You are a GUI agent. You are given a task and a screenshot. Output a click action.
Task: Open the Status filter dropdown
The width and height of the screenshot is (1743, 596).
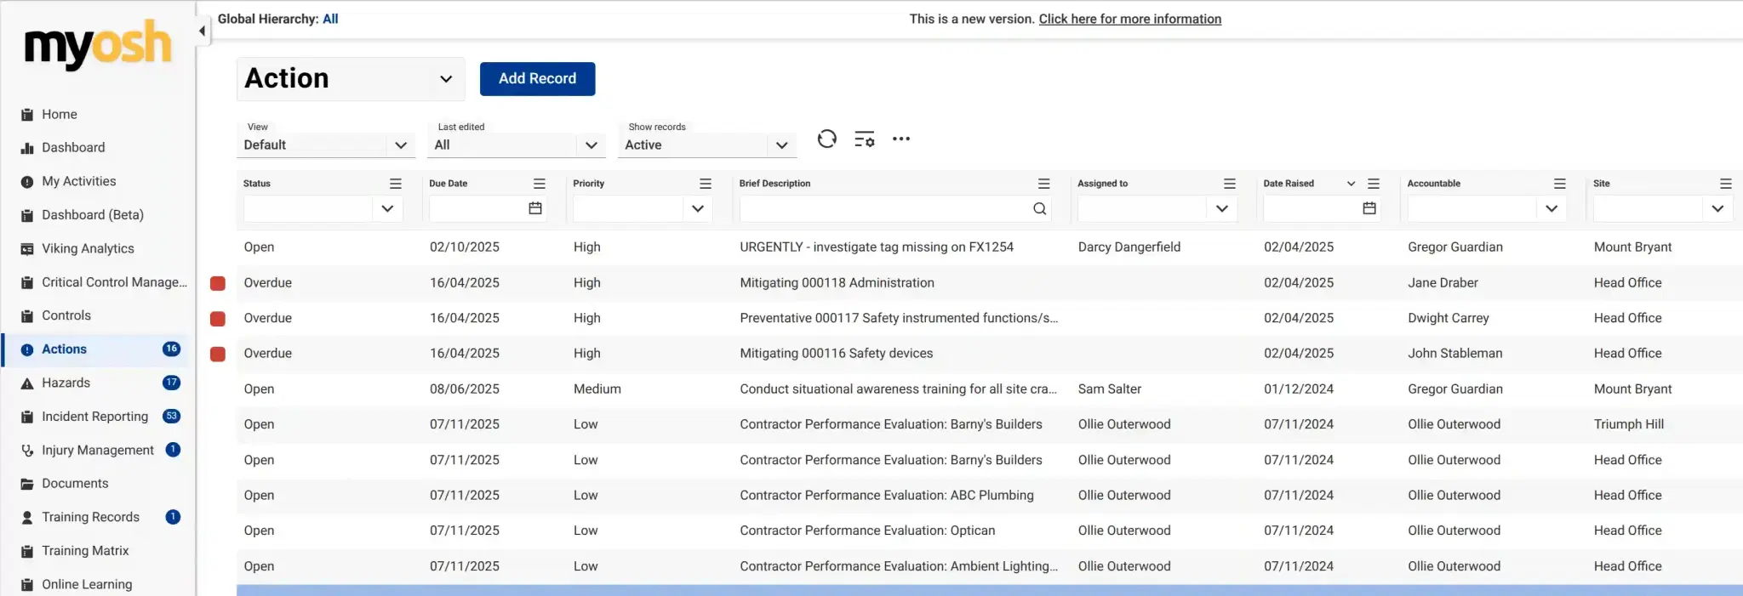[x=387, y=208]
